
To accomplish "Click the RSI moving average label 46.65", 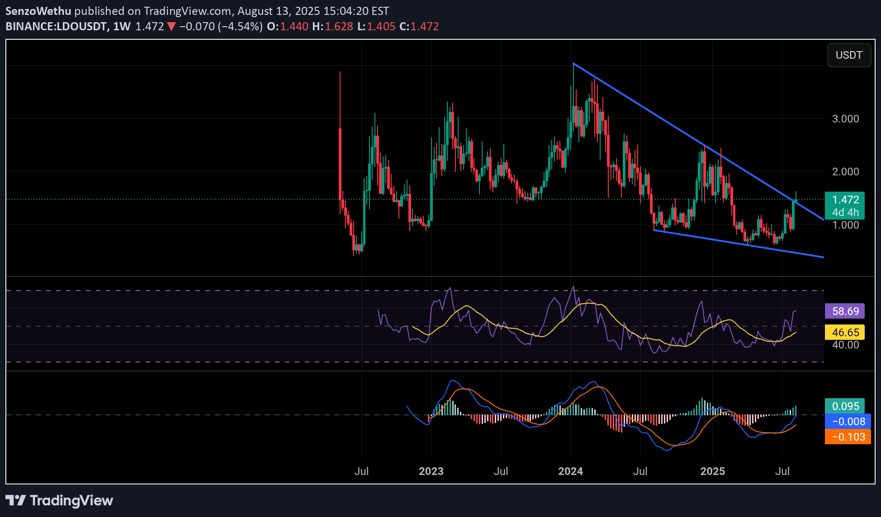I will click(845, 332).
